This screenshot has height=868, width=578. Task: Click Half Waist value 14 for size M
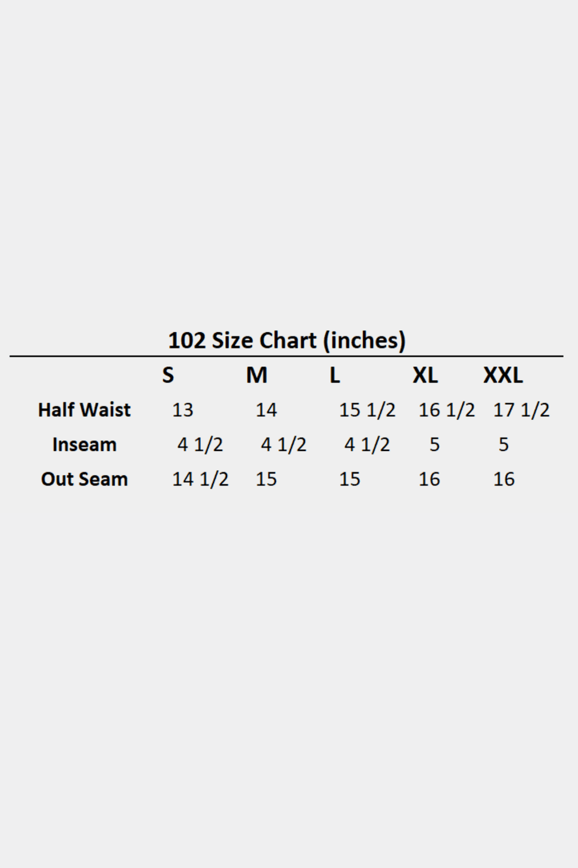point(266,410)
